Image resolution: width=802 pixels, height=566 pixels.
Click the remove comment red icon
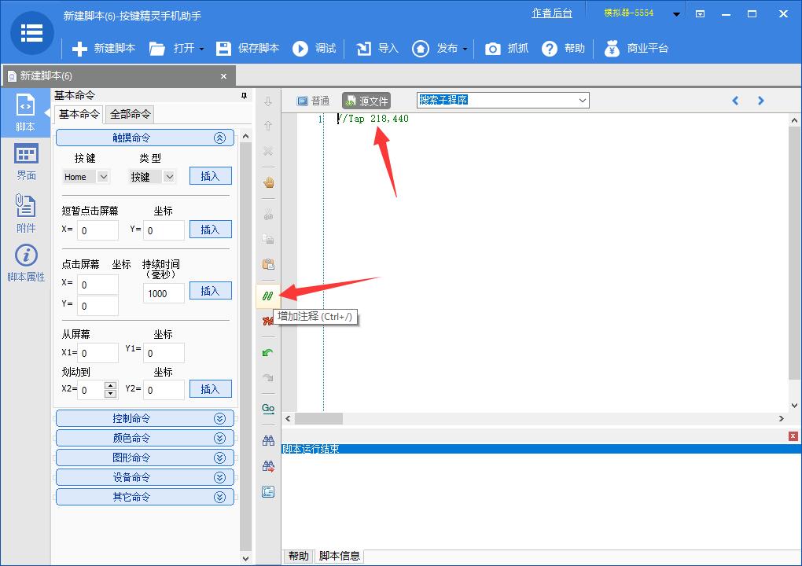coord(267,321)
